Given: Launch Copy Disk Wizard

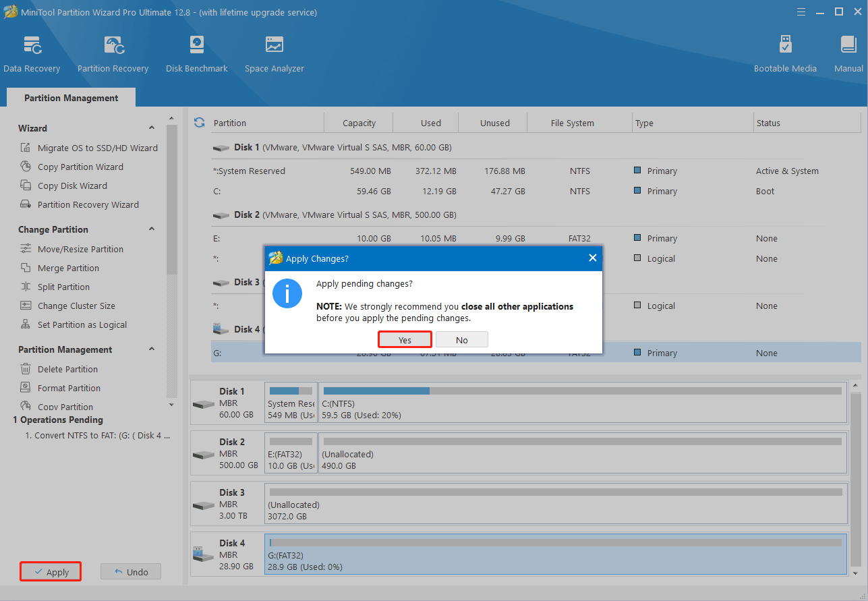Looking at the screenshot, I should 64,185.
